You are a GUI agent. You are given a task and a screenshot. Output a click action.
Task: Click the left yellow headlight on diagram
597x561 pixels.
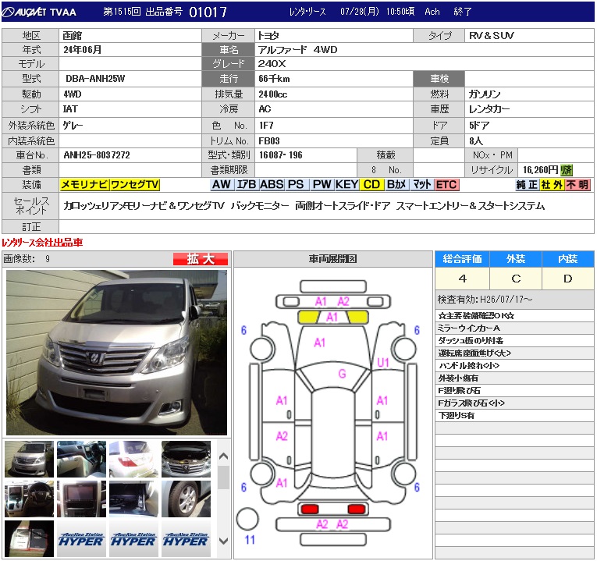tap(308, 317)
